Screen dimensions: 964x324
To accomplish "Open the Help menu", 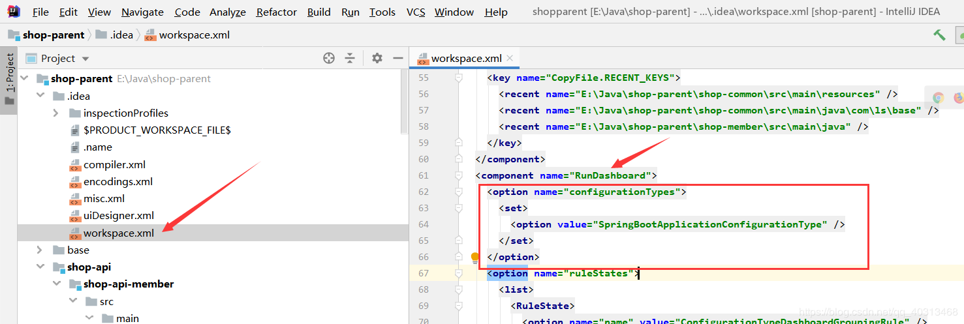I will (496, 12).
